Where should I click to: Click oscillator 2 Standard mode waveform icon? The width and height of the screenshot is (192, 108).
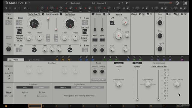[85, 31]
